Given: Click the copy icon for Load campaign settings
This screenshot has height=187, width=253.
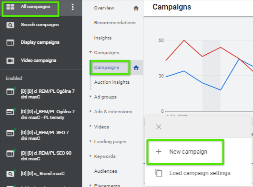Looking at the screenshot, I should (159, 173).
